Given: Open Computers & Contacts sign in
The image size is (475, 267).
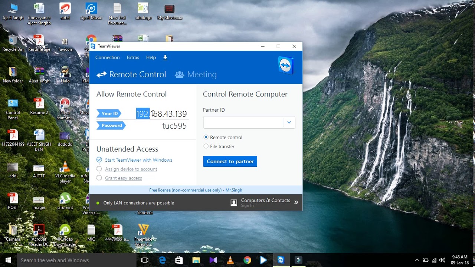Looking at the screenshot, I should (x=266, y=202).
